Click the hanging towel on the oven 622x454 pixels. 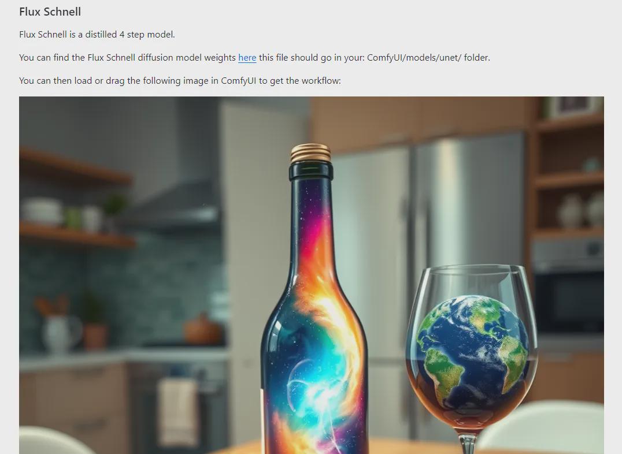tap(178, 411)
